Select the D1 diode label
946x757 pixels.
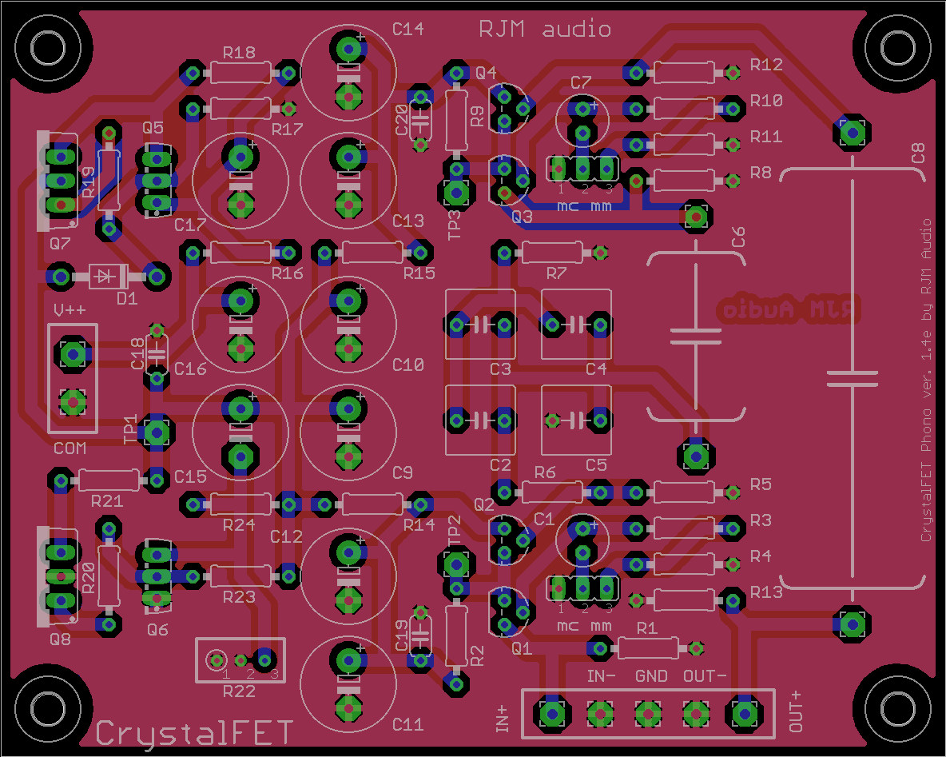pyautogui.click(x=127, y=298)
